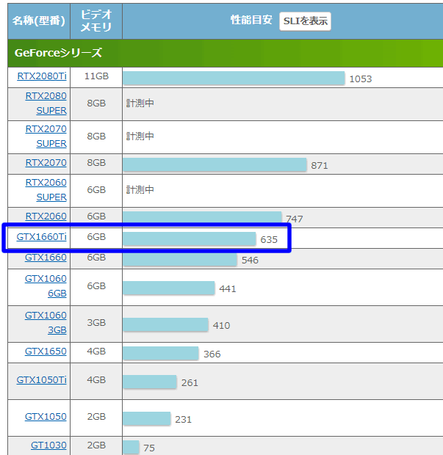Click the 1053 score value
The image size is (443, 455).
[x=361, y=79]
